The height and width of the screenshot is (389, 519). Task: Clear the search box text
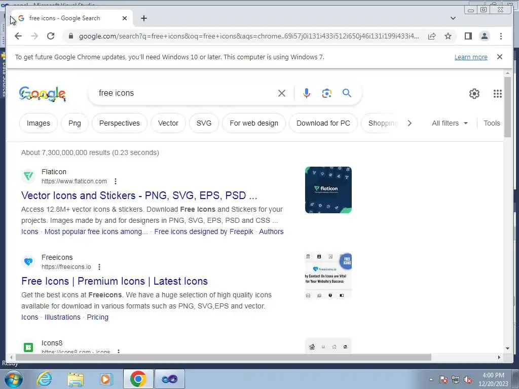[282, 93]
